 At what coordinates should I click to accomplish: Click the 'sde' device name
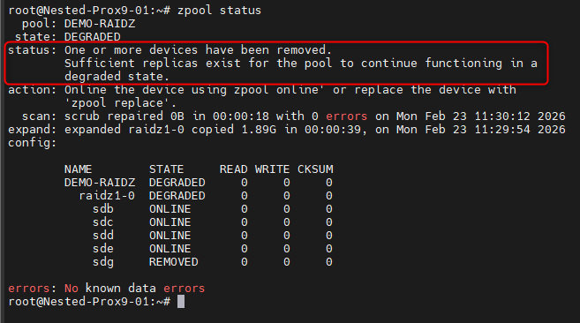(x=103, y=249)
